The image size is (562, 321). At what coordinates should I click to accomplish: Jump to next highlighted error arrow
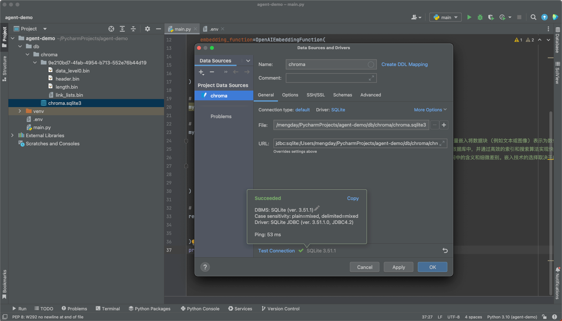[x=548, y=40]
